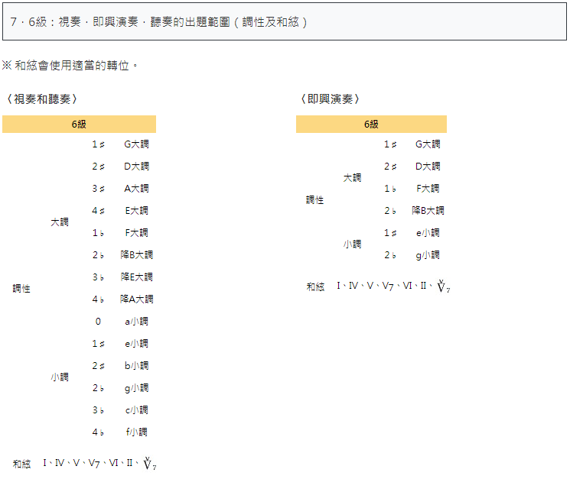570x492 pixels.
Task: Click the a小調 cell with 0 accidentals
Action: [136, 322]
